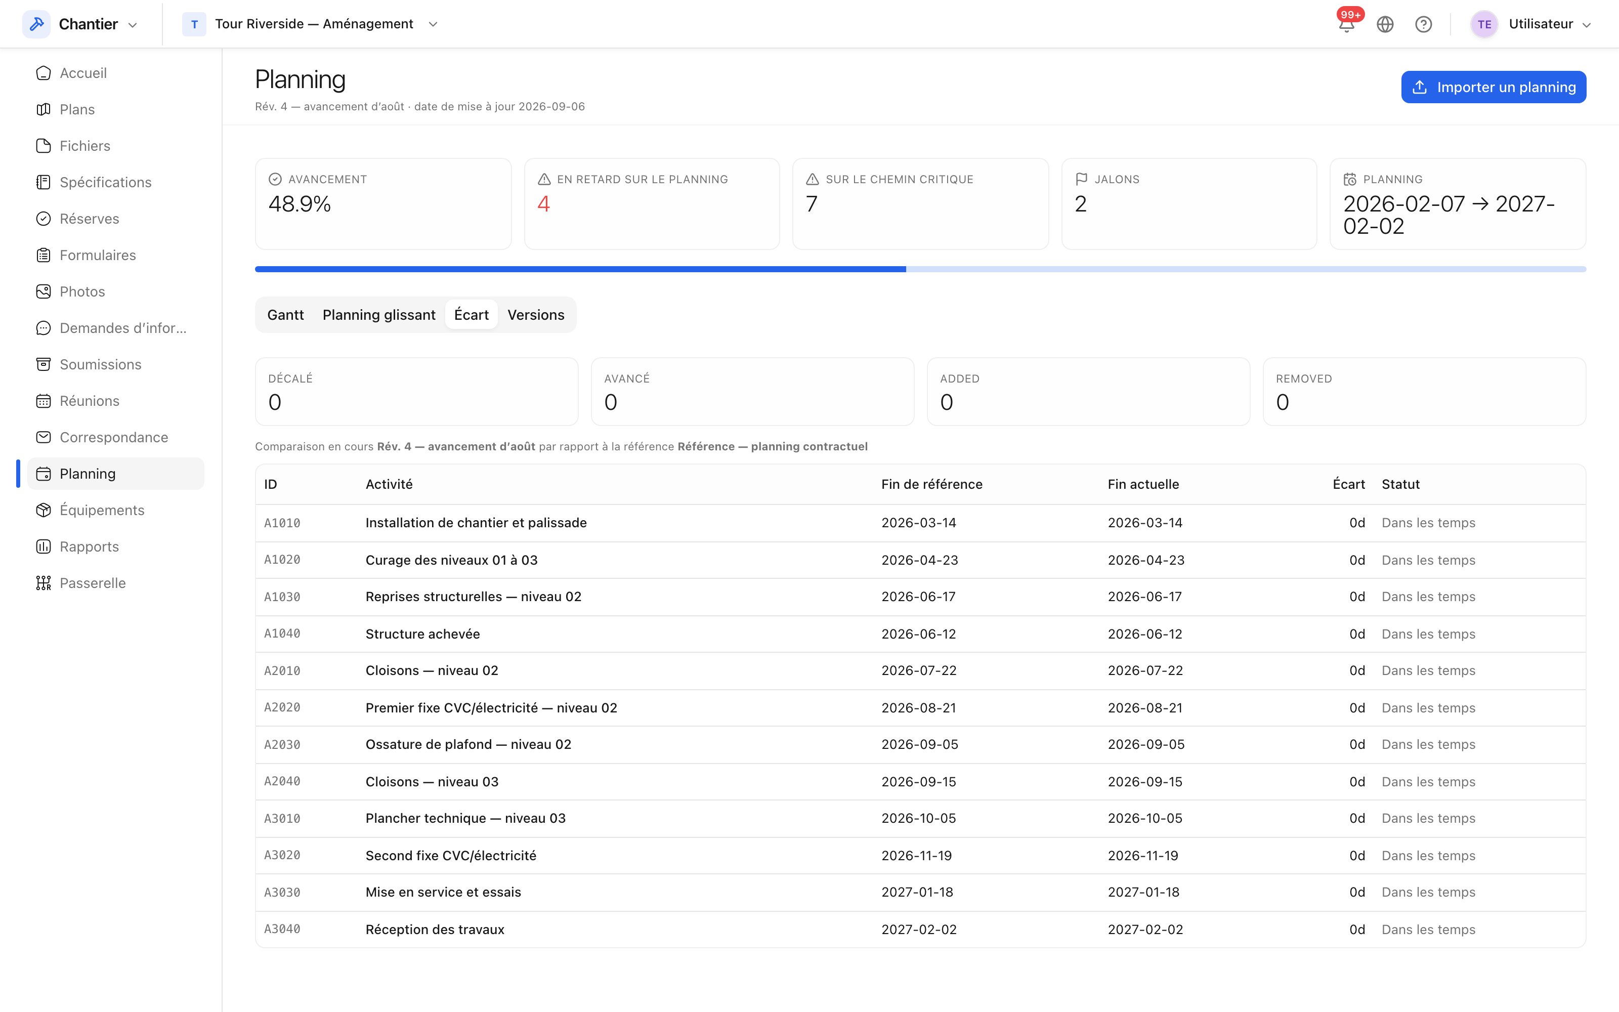Open the help question-mark icon
Screen dimensions: 1619x1012
point(1424,25)
